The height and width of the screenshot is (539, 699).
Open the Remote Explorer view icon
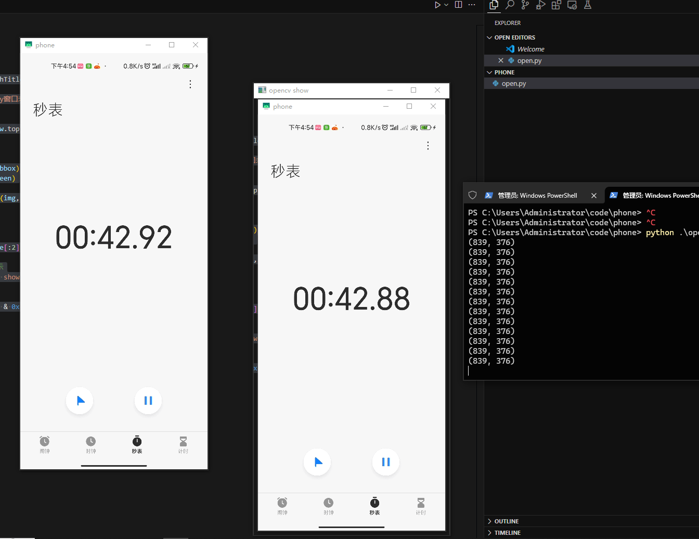(x=572, y=5)
